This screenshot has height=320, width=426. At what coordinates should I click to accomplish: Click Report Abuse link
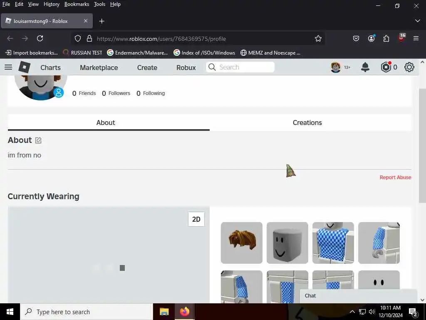pyautogui.click(x=395, y=177)
